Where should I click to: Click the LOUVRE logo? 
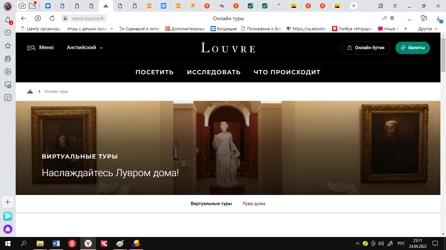(x=228, y=48)
